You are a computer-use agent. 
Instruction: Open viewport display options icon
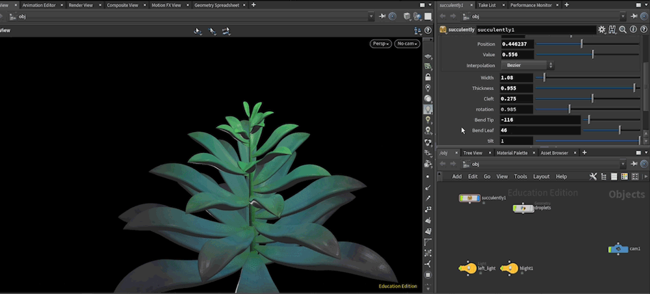pyautogui.click(x=417, y=31)
